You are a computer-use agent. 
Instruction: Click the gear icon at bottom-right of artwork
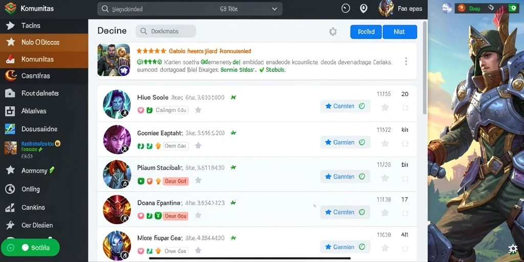[x=513, y=249]
